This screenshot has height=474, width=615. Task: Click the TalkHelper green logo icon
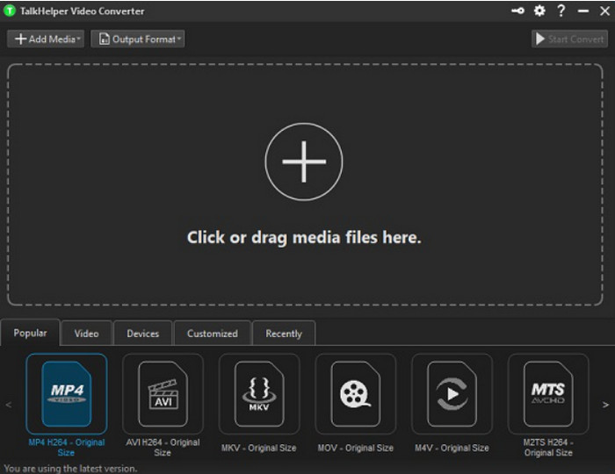click(10, 11)
